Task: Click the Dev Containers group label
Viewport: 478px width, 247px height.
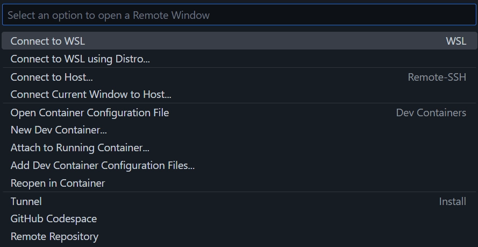Action: (x=431, y=112)
